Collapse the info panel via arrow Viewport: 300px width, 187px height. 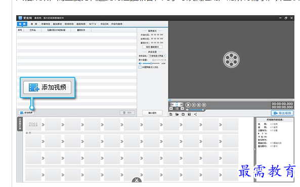[x=255, y=149]
